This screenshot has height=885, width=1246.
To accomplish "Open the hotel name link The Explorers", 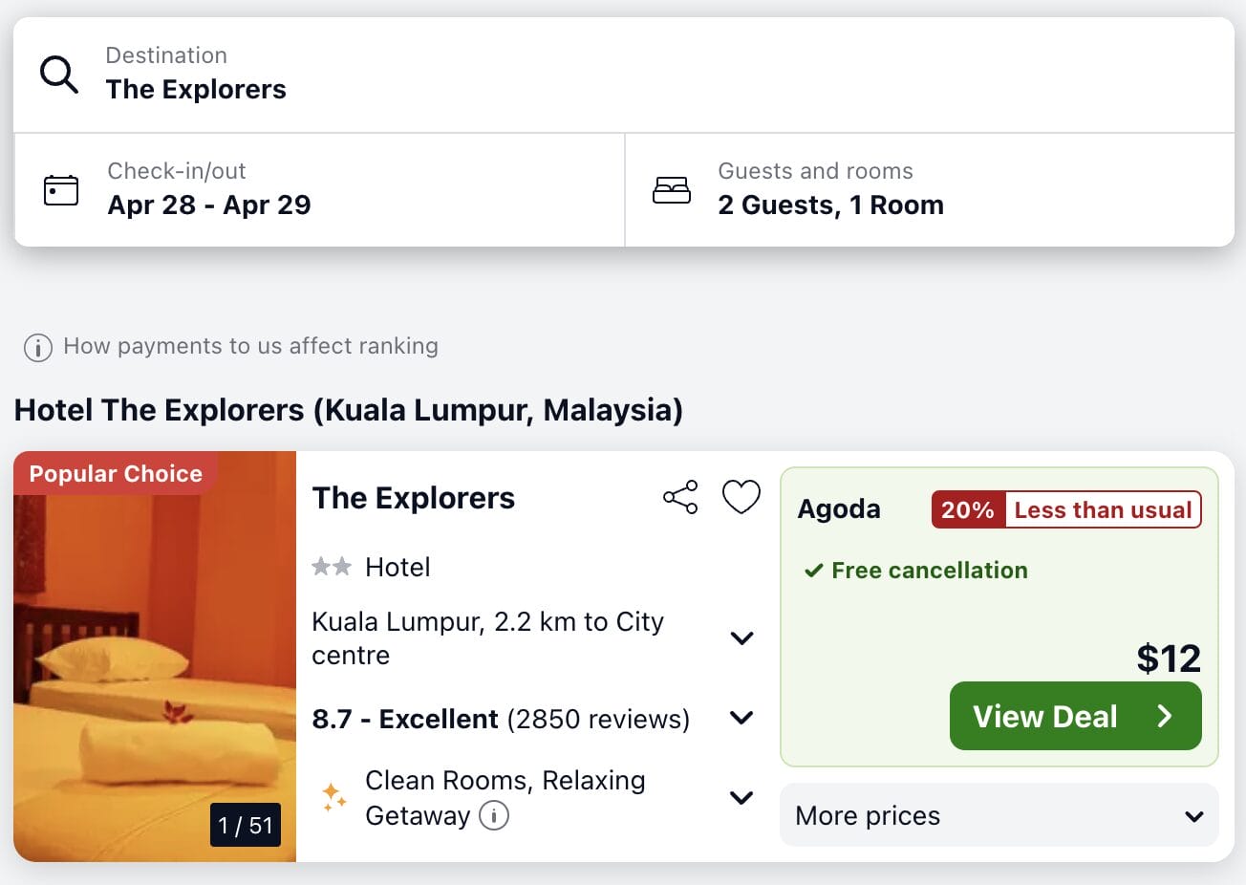I will point(413,497).
